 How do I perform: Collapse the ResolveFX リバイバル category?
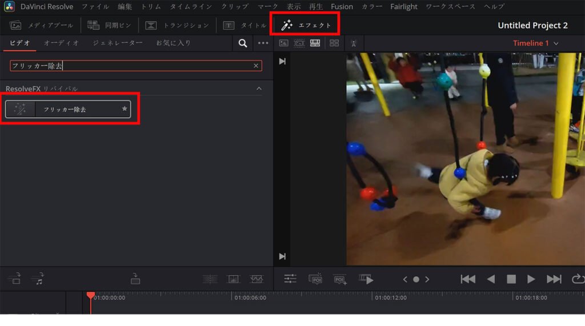[259, 88]
